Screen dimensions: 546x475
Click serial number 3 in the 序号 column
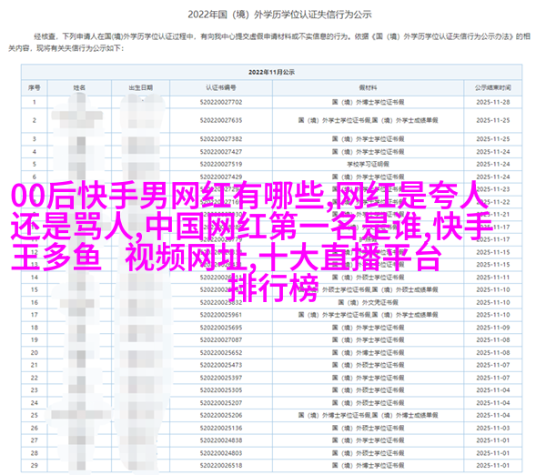35,139
